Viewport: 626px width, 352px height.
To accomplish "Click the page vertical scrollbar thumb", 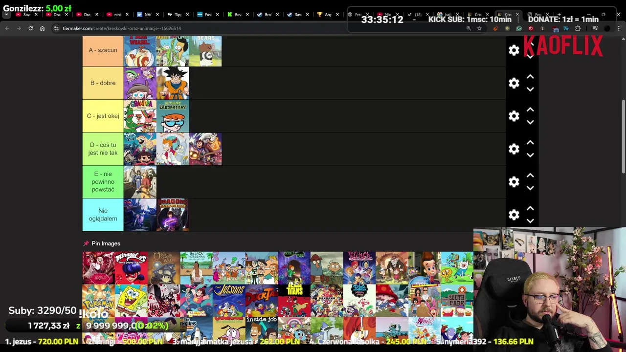I will point(623,136).
